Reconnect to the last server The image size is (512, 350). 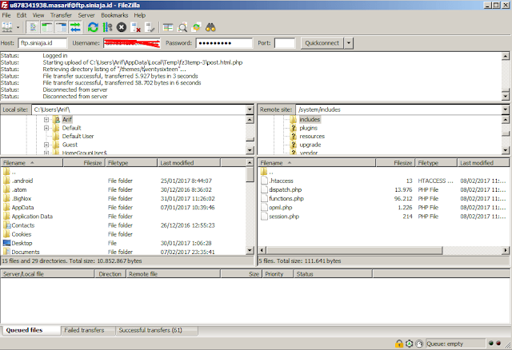(x=150, y=27)
